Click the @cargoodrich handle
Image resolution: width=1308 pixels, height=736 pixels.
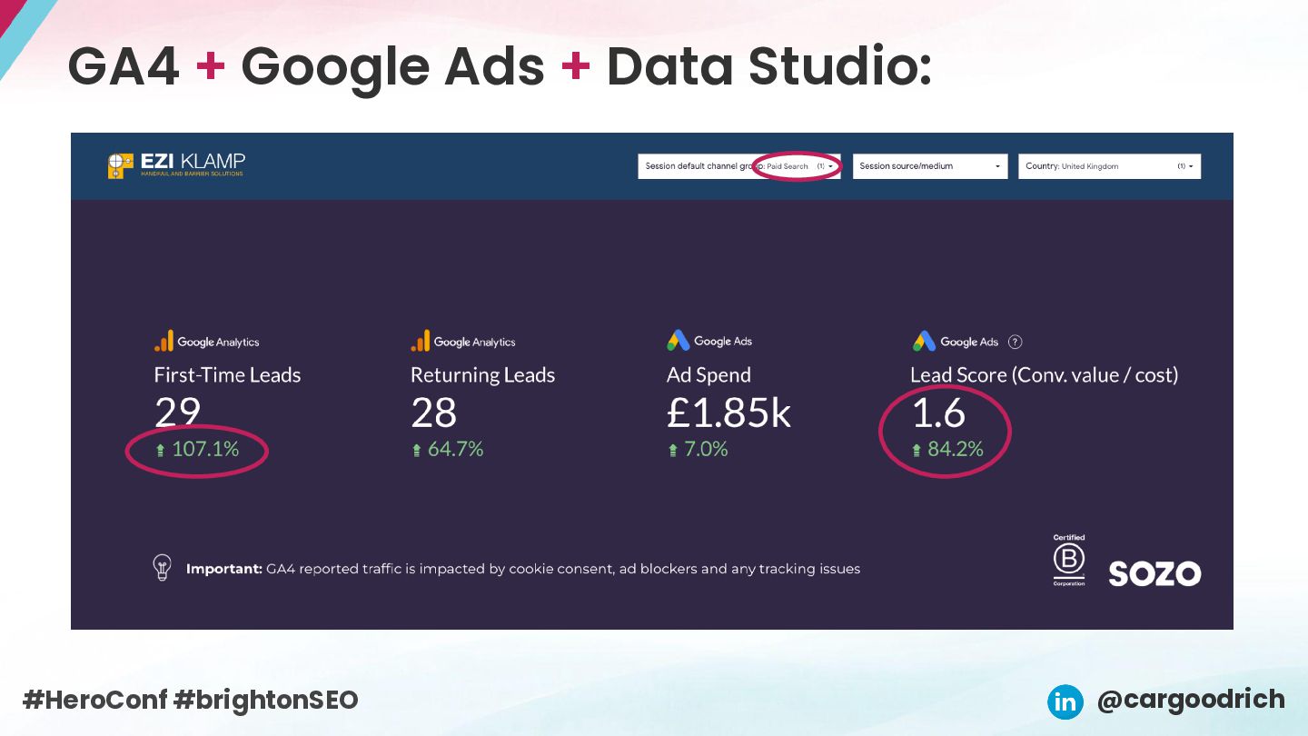click(x=1191, y=700)
